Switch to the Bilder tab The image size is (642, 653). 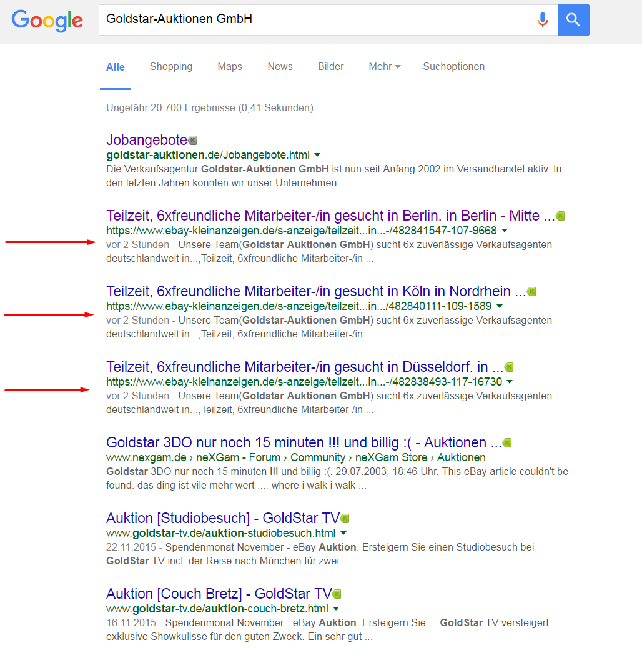tap(330, 67)
